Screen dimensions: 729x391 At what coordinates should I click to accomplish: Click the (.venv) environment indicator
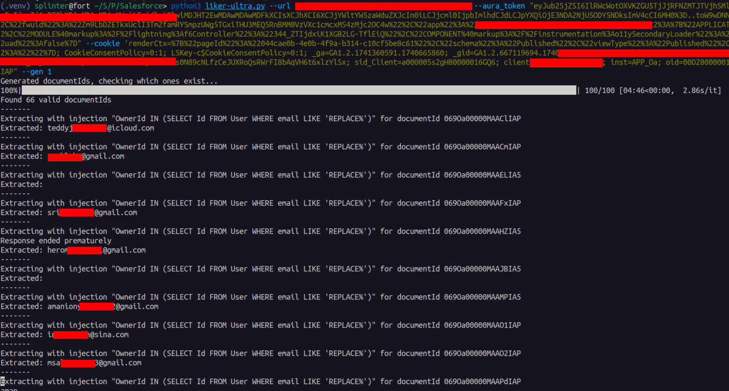15,6
